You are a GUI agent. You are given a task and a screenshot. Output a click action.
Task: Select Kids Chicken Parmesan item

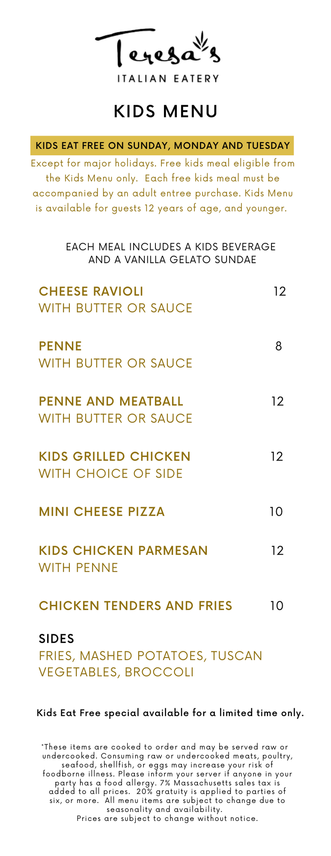tap(123, 550)
